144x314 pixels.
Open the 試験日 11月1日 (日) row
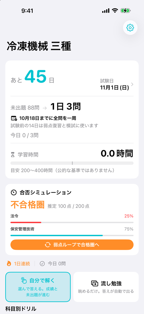[117, 84]
